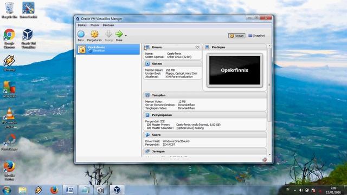This screenshot has width=347, height=195.
Task: Open Recycle Bin desktop icon
Action: 9,10
